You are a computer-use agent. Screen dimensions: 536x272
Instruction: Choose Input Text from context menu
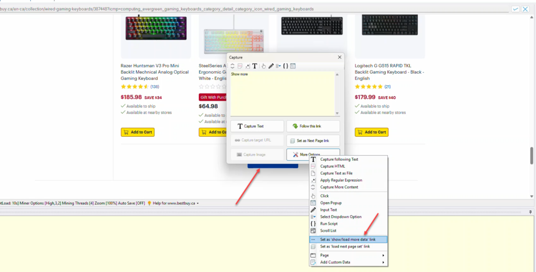[x=348, y=210]
